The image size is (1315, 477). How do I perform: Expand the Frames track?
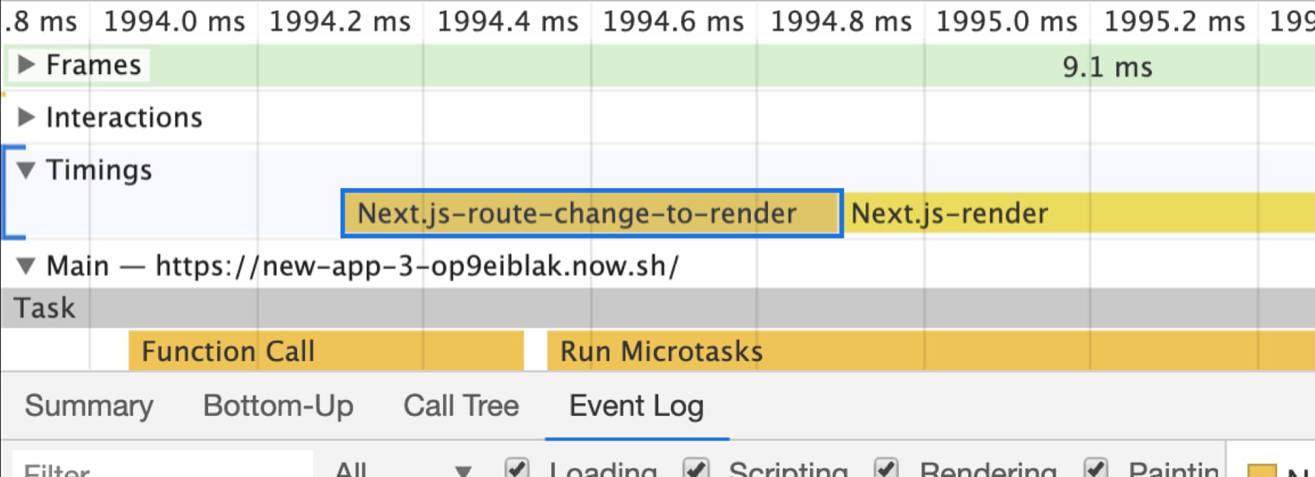(x=26, y=65)
